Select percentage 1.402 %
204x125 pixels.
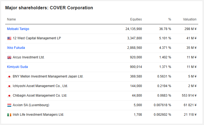[x=165, y=57]
